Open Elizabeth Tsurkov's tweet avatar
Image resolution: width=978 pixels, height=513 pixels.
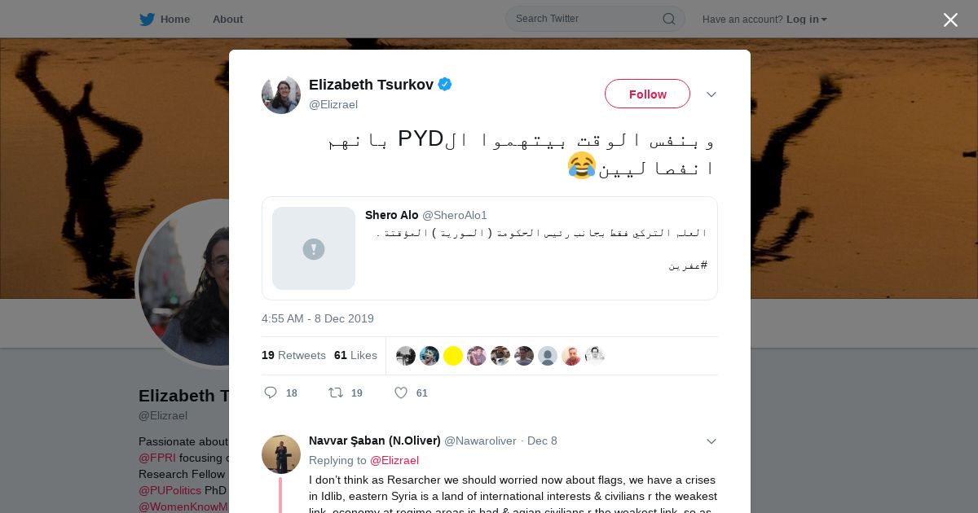(x=281, y=94)
